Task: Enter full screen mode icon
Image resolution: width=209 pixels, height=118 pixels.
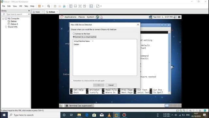Action: click(x=80, y=6)
